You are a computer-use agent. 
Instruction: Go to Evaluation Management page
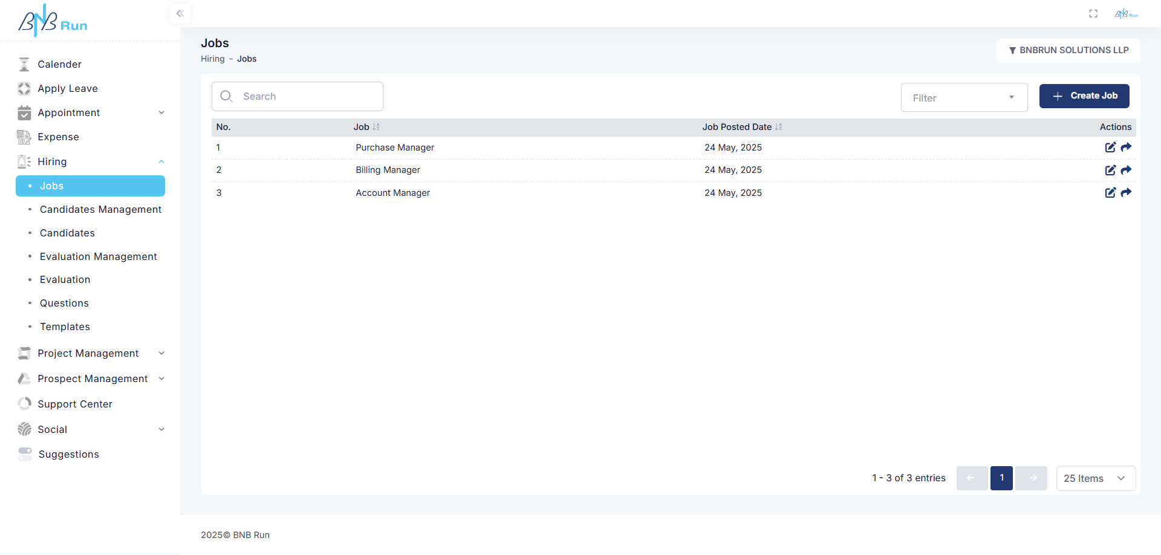98,256
